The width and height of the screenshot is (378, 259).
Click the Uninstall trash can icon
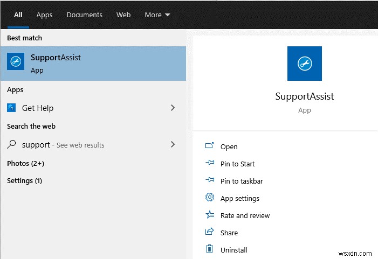click(x=210, y=249)
